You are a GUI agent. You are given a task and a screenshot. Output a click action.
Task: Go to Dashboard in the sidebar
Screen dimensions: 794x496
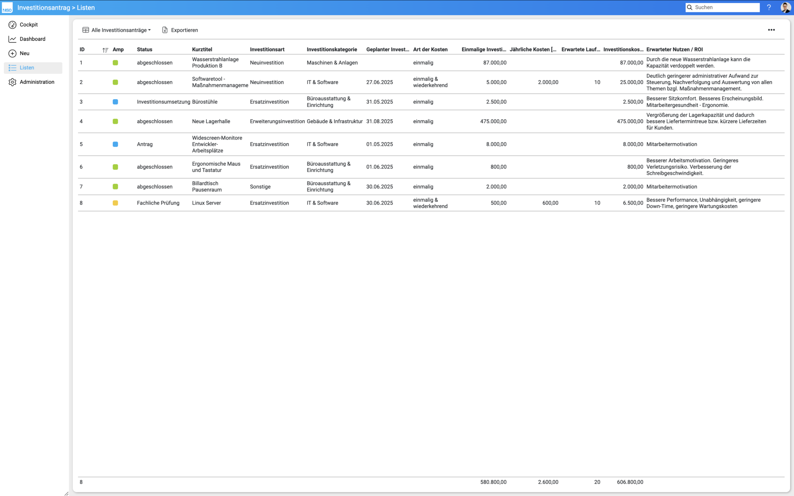coord(33,39)
